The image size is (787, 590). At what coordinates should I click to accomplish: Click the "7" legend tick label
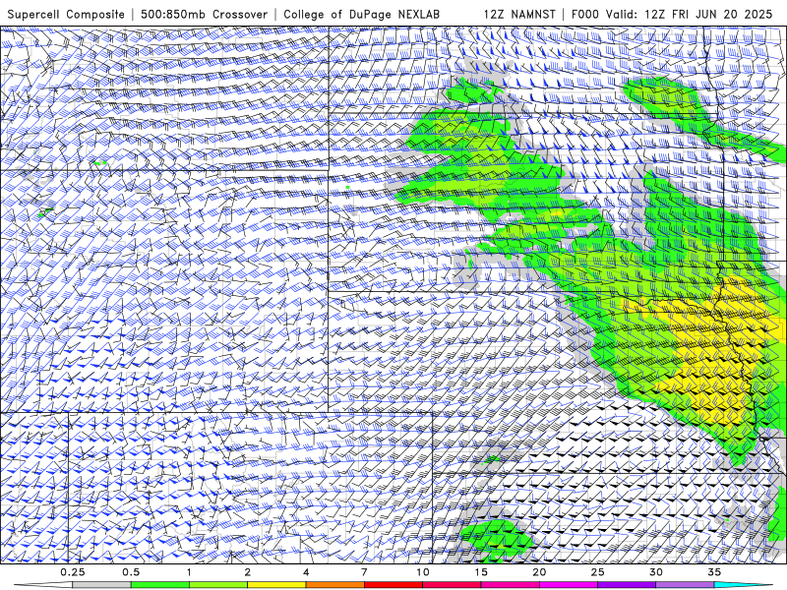pyautogui.click(x=364, y=572)
